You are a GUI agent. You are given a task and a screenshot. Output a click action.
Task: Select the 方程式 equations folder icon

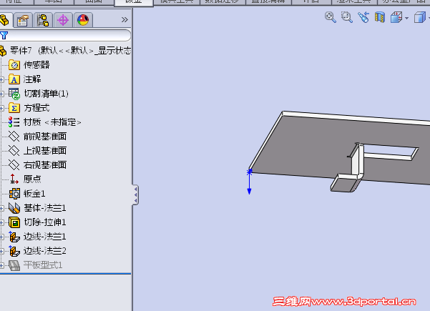pos(14,108)
